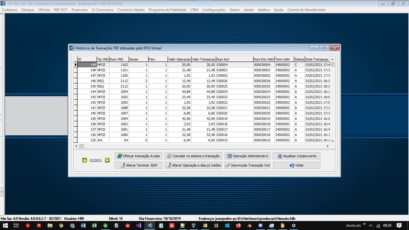Viewport: 409px width, 230px height.
Task: Open the red question mark taskbar icon
Action: click(x=39, y=226)
